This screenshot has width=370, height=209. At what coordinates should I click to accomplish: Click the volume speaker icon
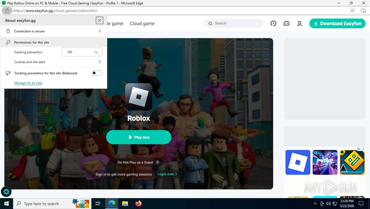tap(328, 204)
